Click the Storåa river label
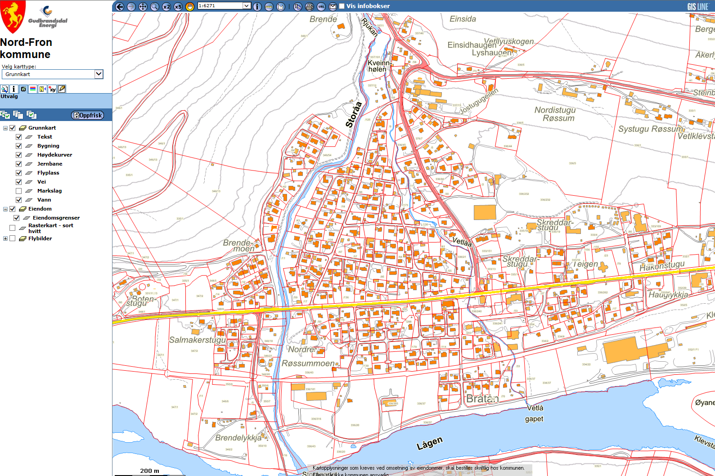 (354, 114)
